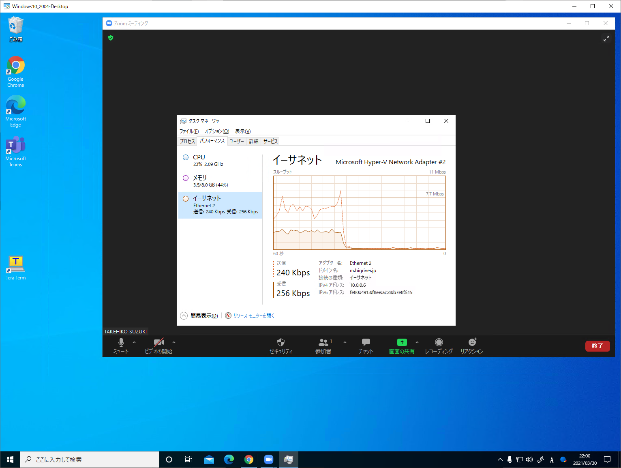Expand audio options arrow beside Mute
Screen dimensions: 621x468
134,342
